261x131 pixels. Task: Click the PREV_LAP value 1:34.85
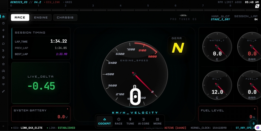[x=61, y=48]
